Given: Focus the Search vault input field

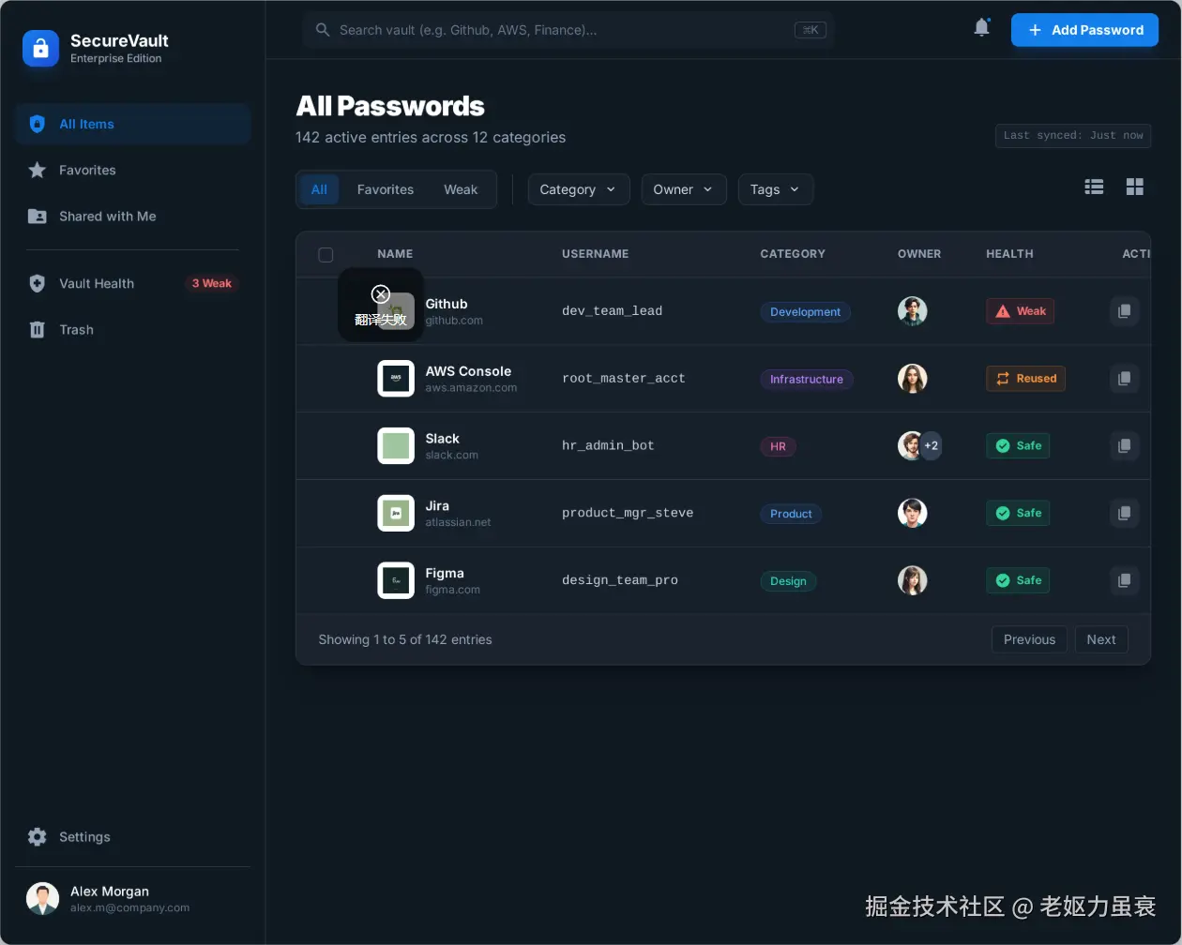Looking at the screenshot, I should (568, 30).
